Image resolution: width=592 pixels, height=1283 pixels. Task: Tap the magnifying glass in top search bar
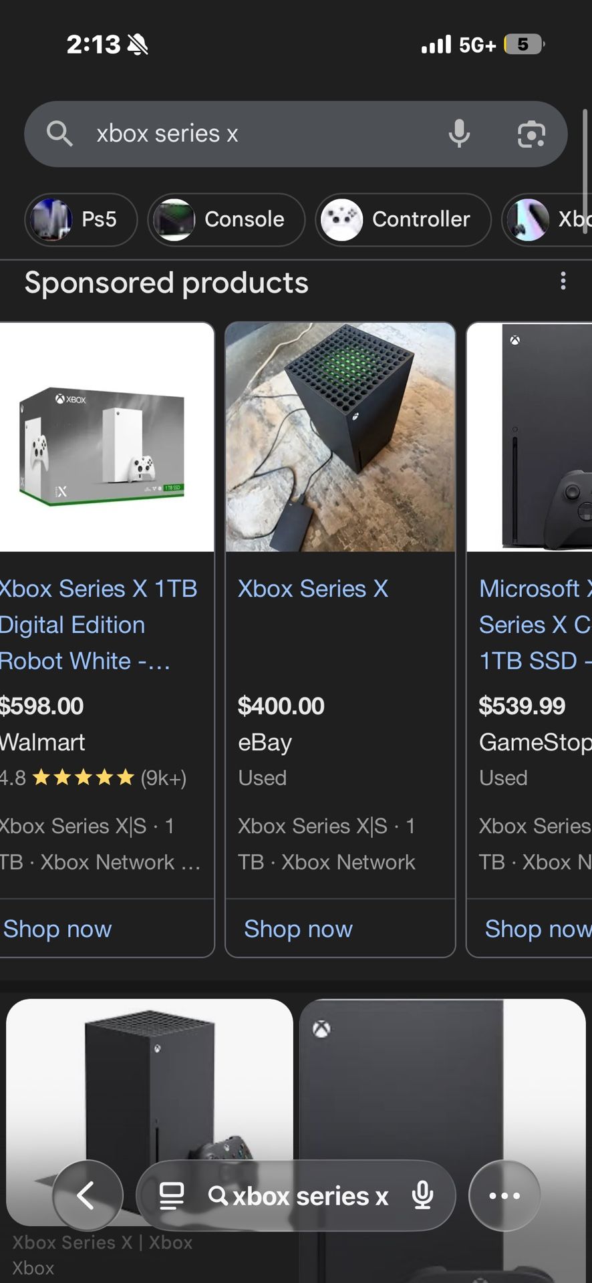(59, 134)
